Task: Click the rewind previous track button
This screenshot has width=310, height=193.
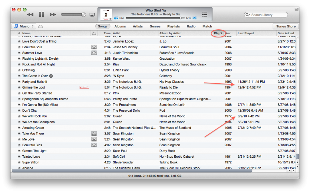Action: (x=30, y=14)
